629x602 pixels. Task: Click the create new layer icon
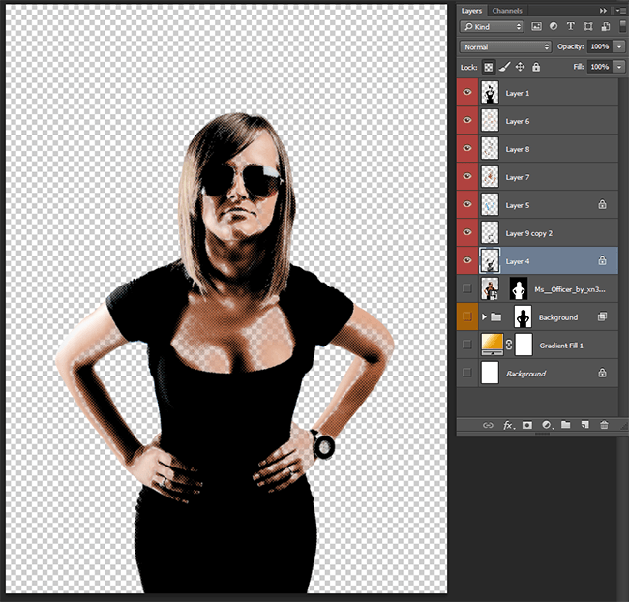[x=584, y=425]
